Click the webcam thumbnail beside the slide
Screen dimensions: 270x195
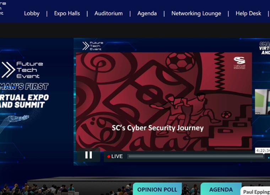pos(263,102)
